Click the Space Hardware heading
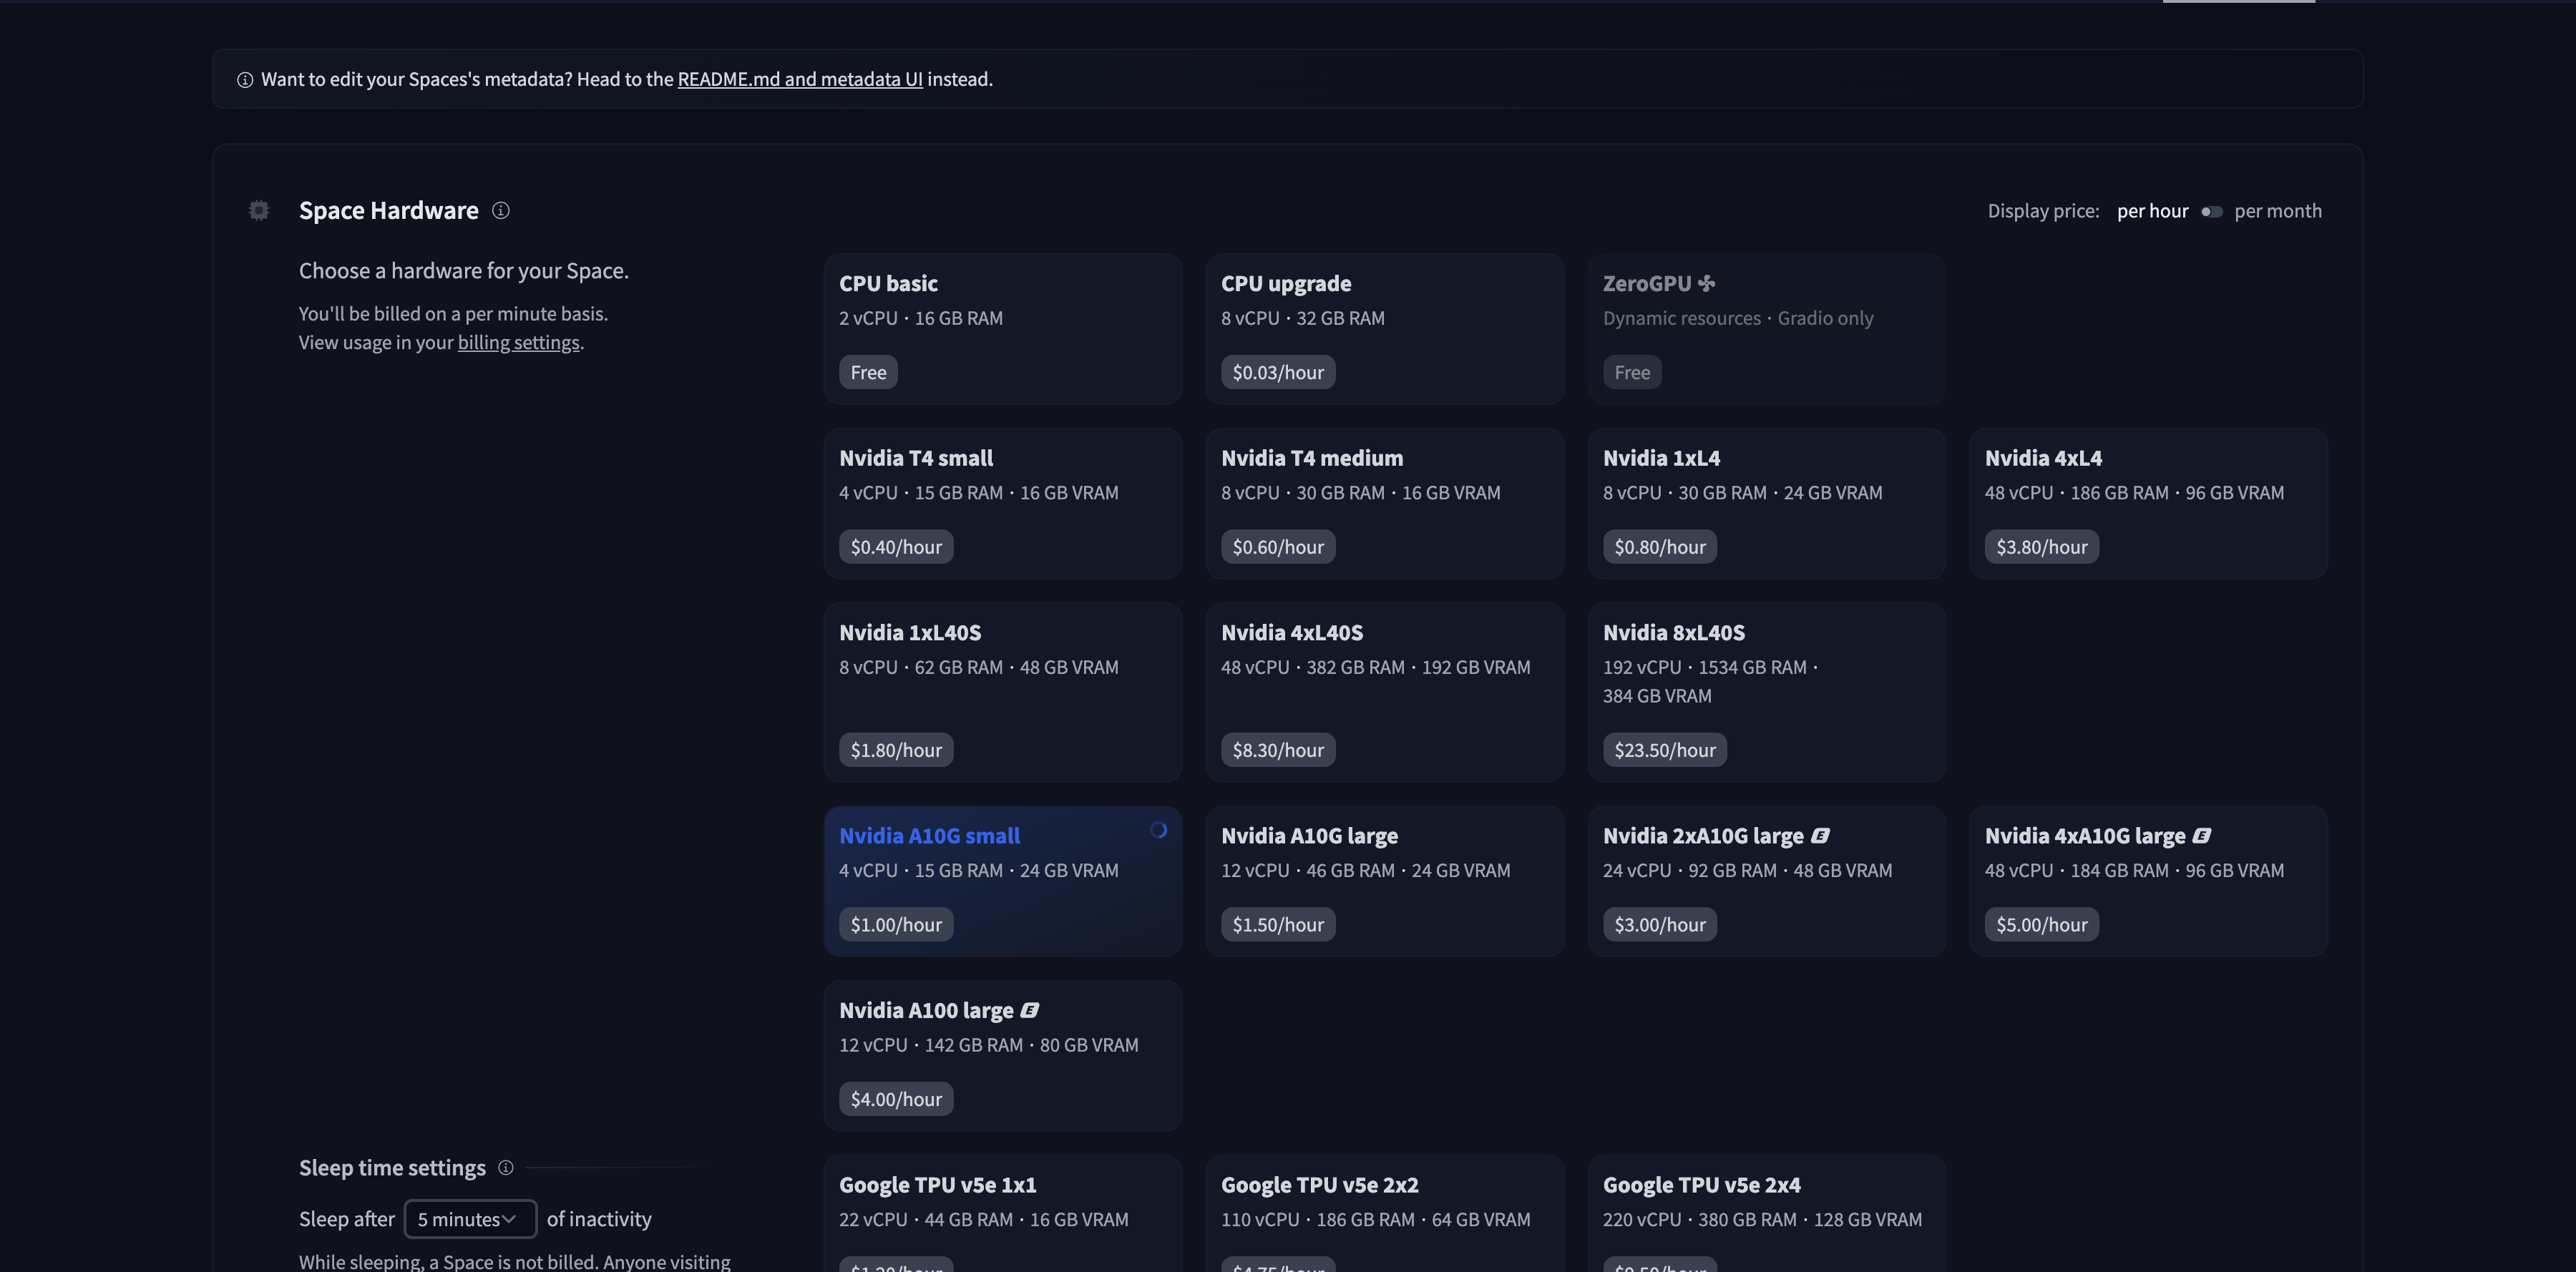This screenshot has height=1272, width=2576. pyautogui.click(x=389, y=210)
